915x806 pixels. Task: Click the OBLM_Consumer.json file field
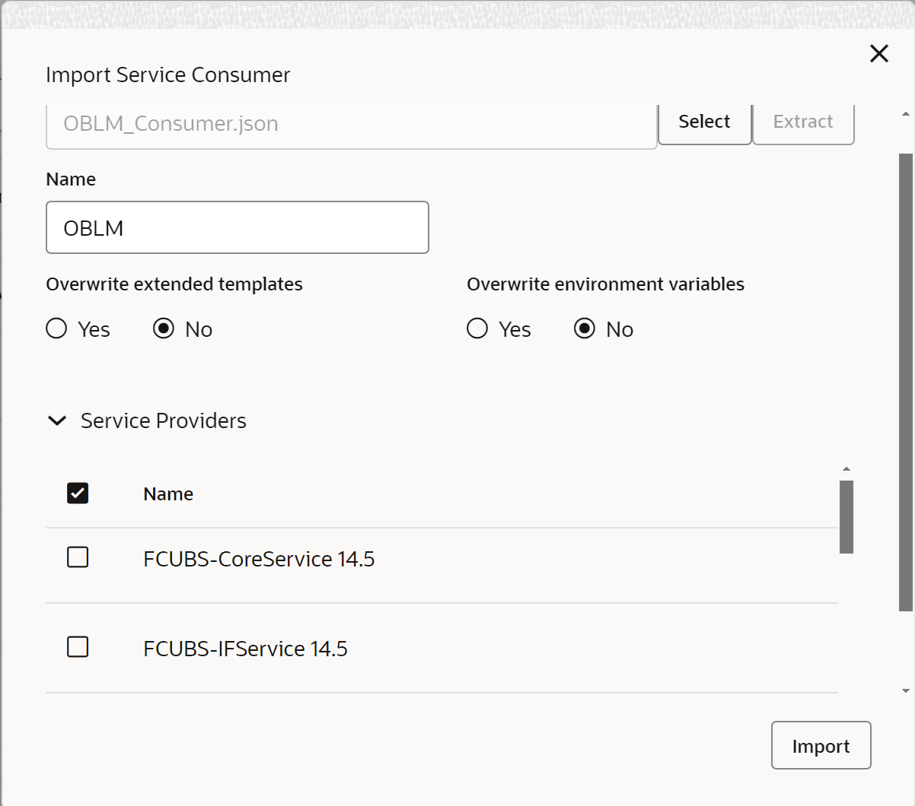click(352, 124)
